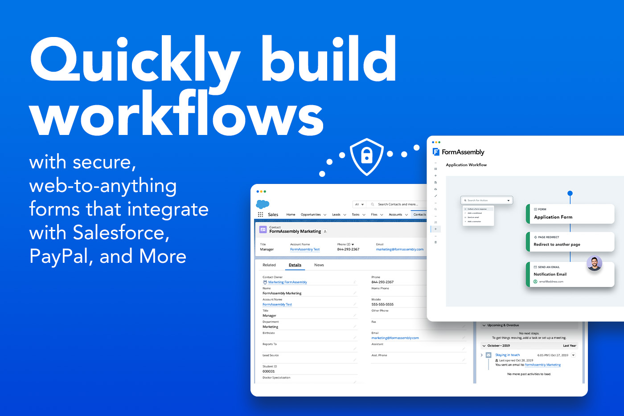The width and height of the screenshot is (624, 416).
Task: Click the FORM icon on Application Form card
Action: [535, 209]
